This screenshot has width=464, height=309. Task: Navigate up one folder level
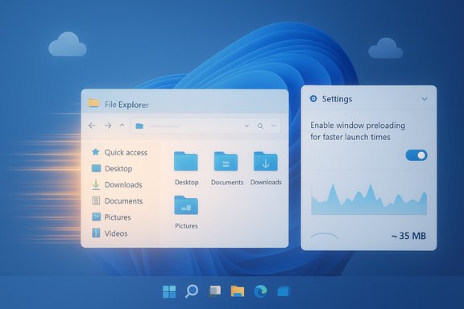click(122, 126)
